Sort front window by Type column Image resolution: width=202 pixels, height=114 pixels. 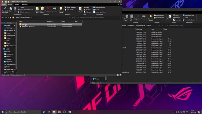[68, 21]
